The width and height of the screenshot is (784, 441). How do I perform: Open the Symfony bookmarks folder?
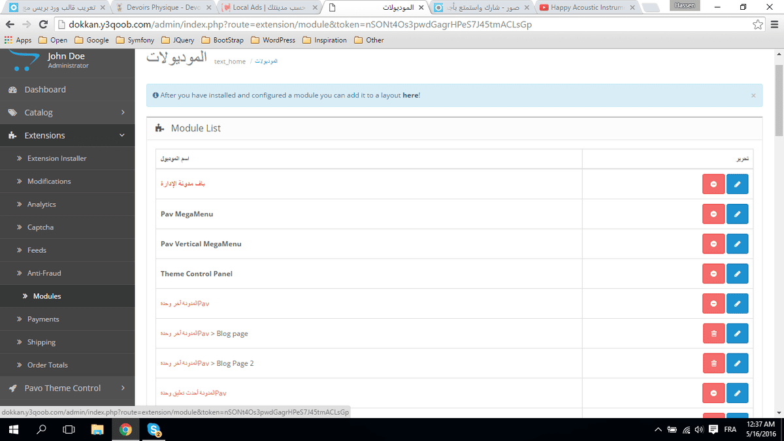[x=135, y=40]
